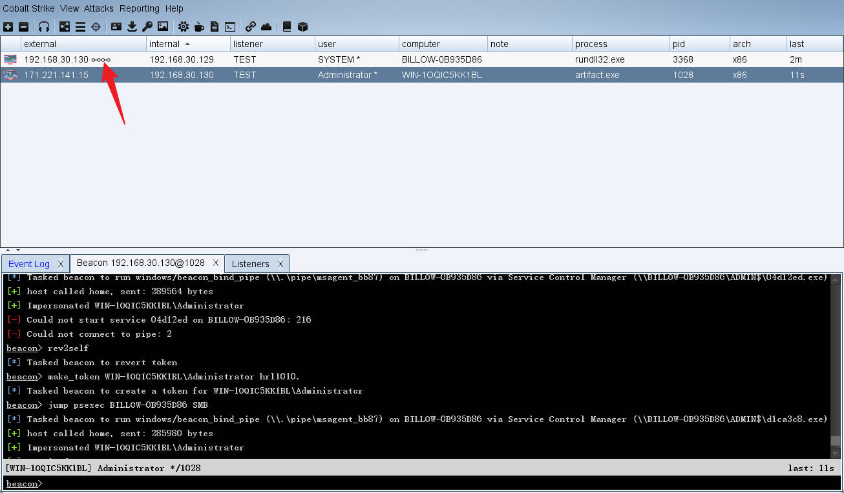Screen dimensions: 844x493
Task: Close the Event Log tab
Action: 60,264
